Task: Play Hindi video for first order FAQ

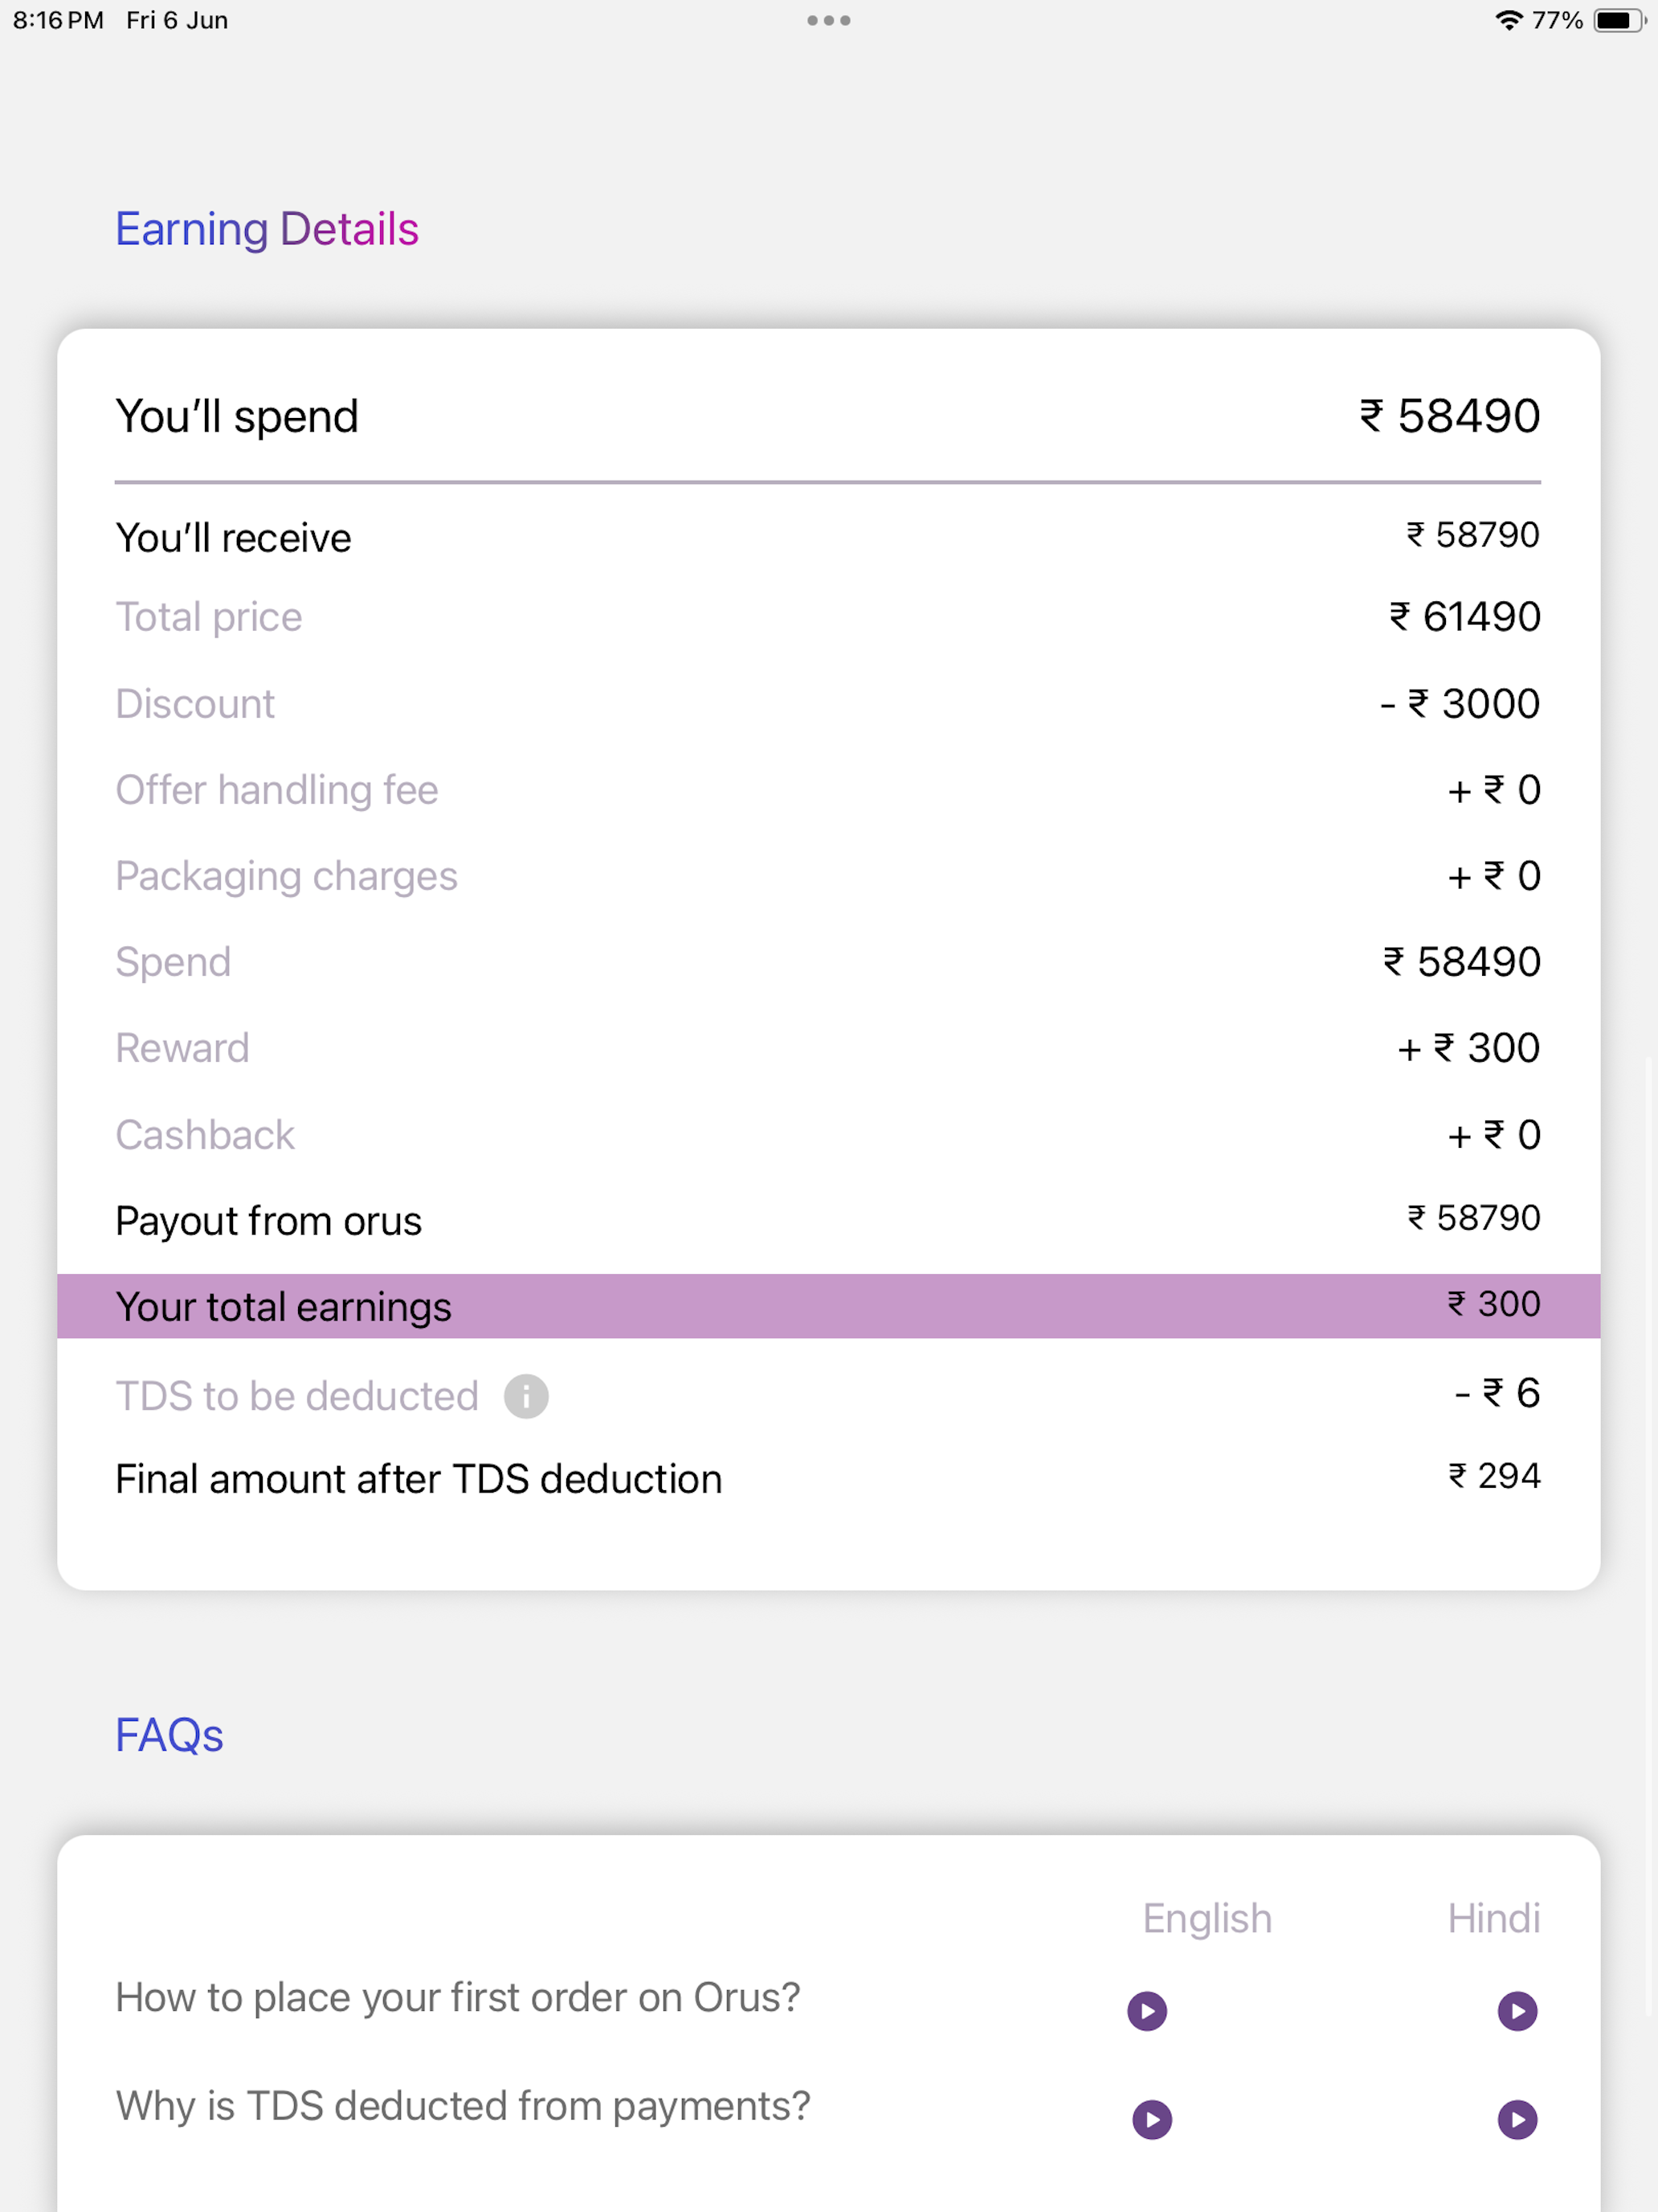Action: [1517, 2011]
